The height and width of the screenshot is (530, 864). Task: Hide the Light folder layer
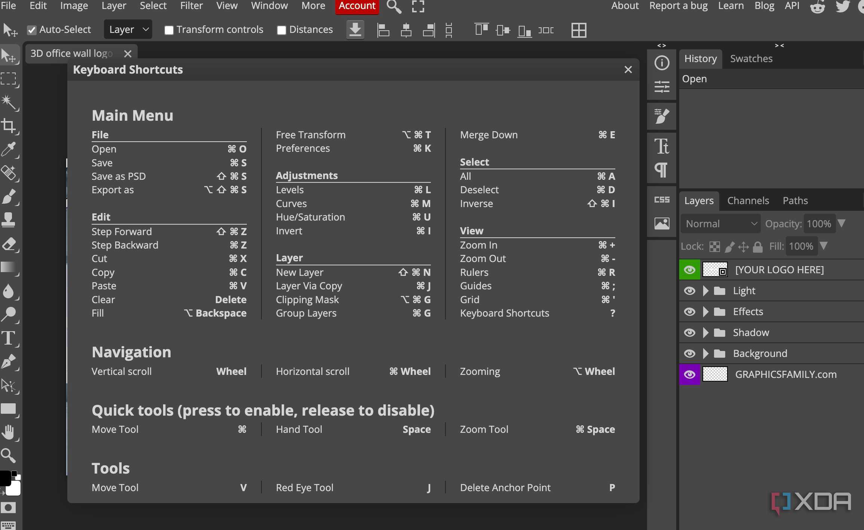[689, 290]
